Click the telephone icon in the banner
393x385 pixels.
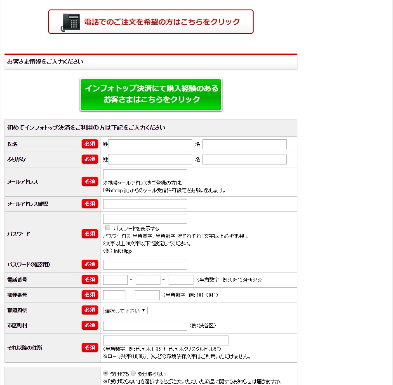pos(71,22)
